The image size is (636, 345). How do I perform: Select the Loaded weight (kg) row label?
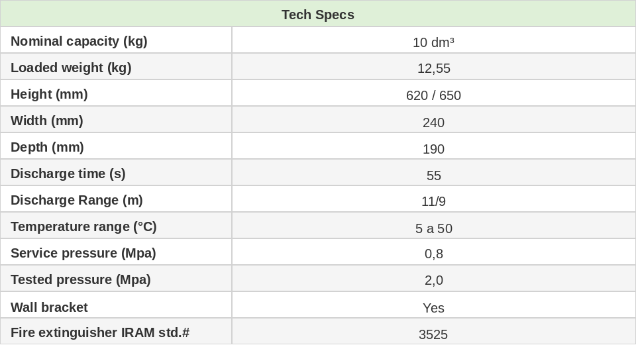coord(71,68)
